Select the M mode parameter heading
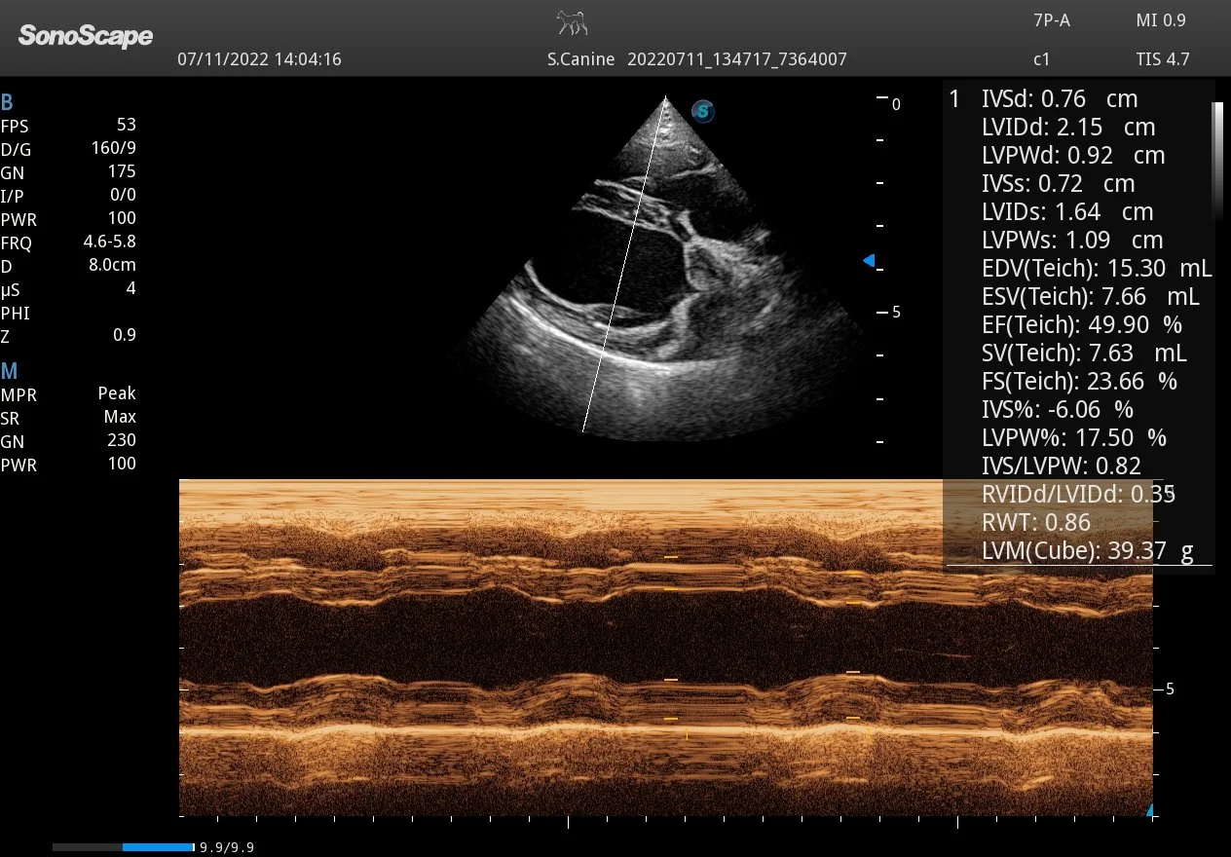The height and width of the screenshot is (857, 1231). pyautogui.click(x=9, y=371)
